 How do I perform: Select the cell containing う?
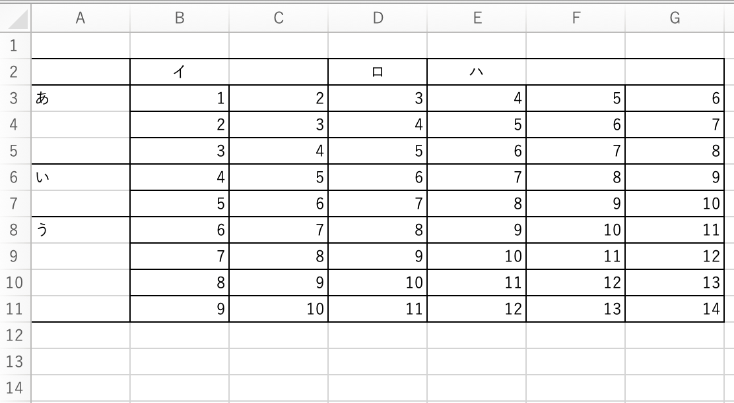pyautogui.click(x=81, y=230)
